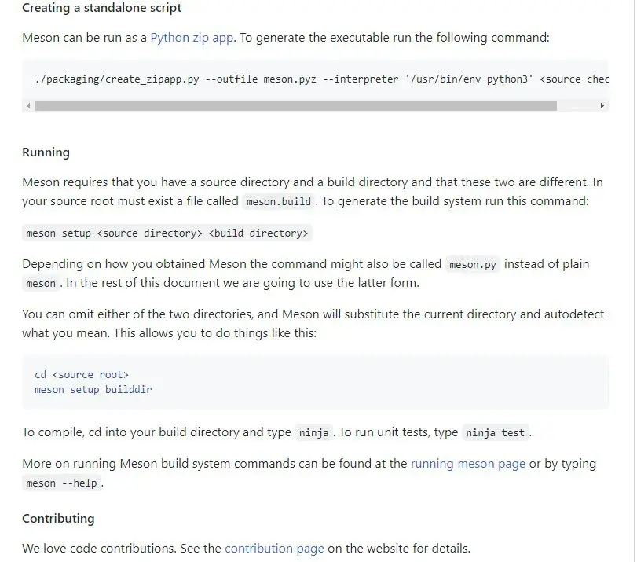Open the contribution page link
The image size is (637, 562).
pyautogui.click(x=274, y=549)
